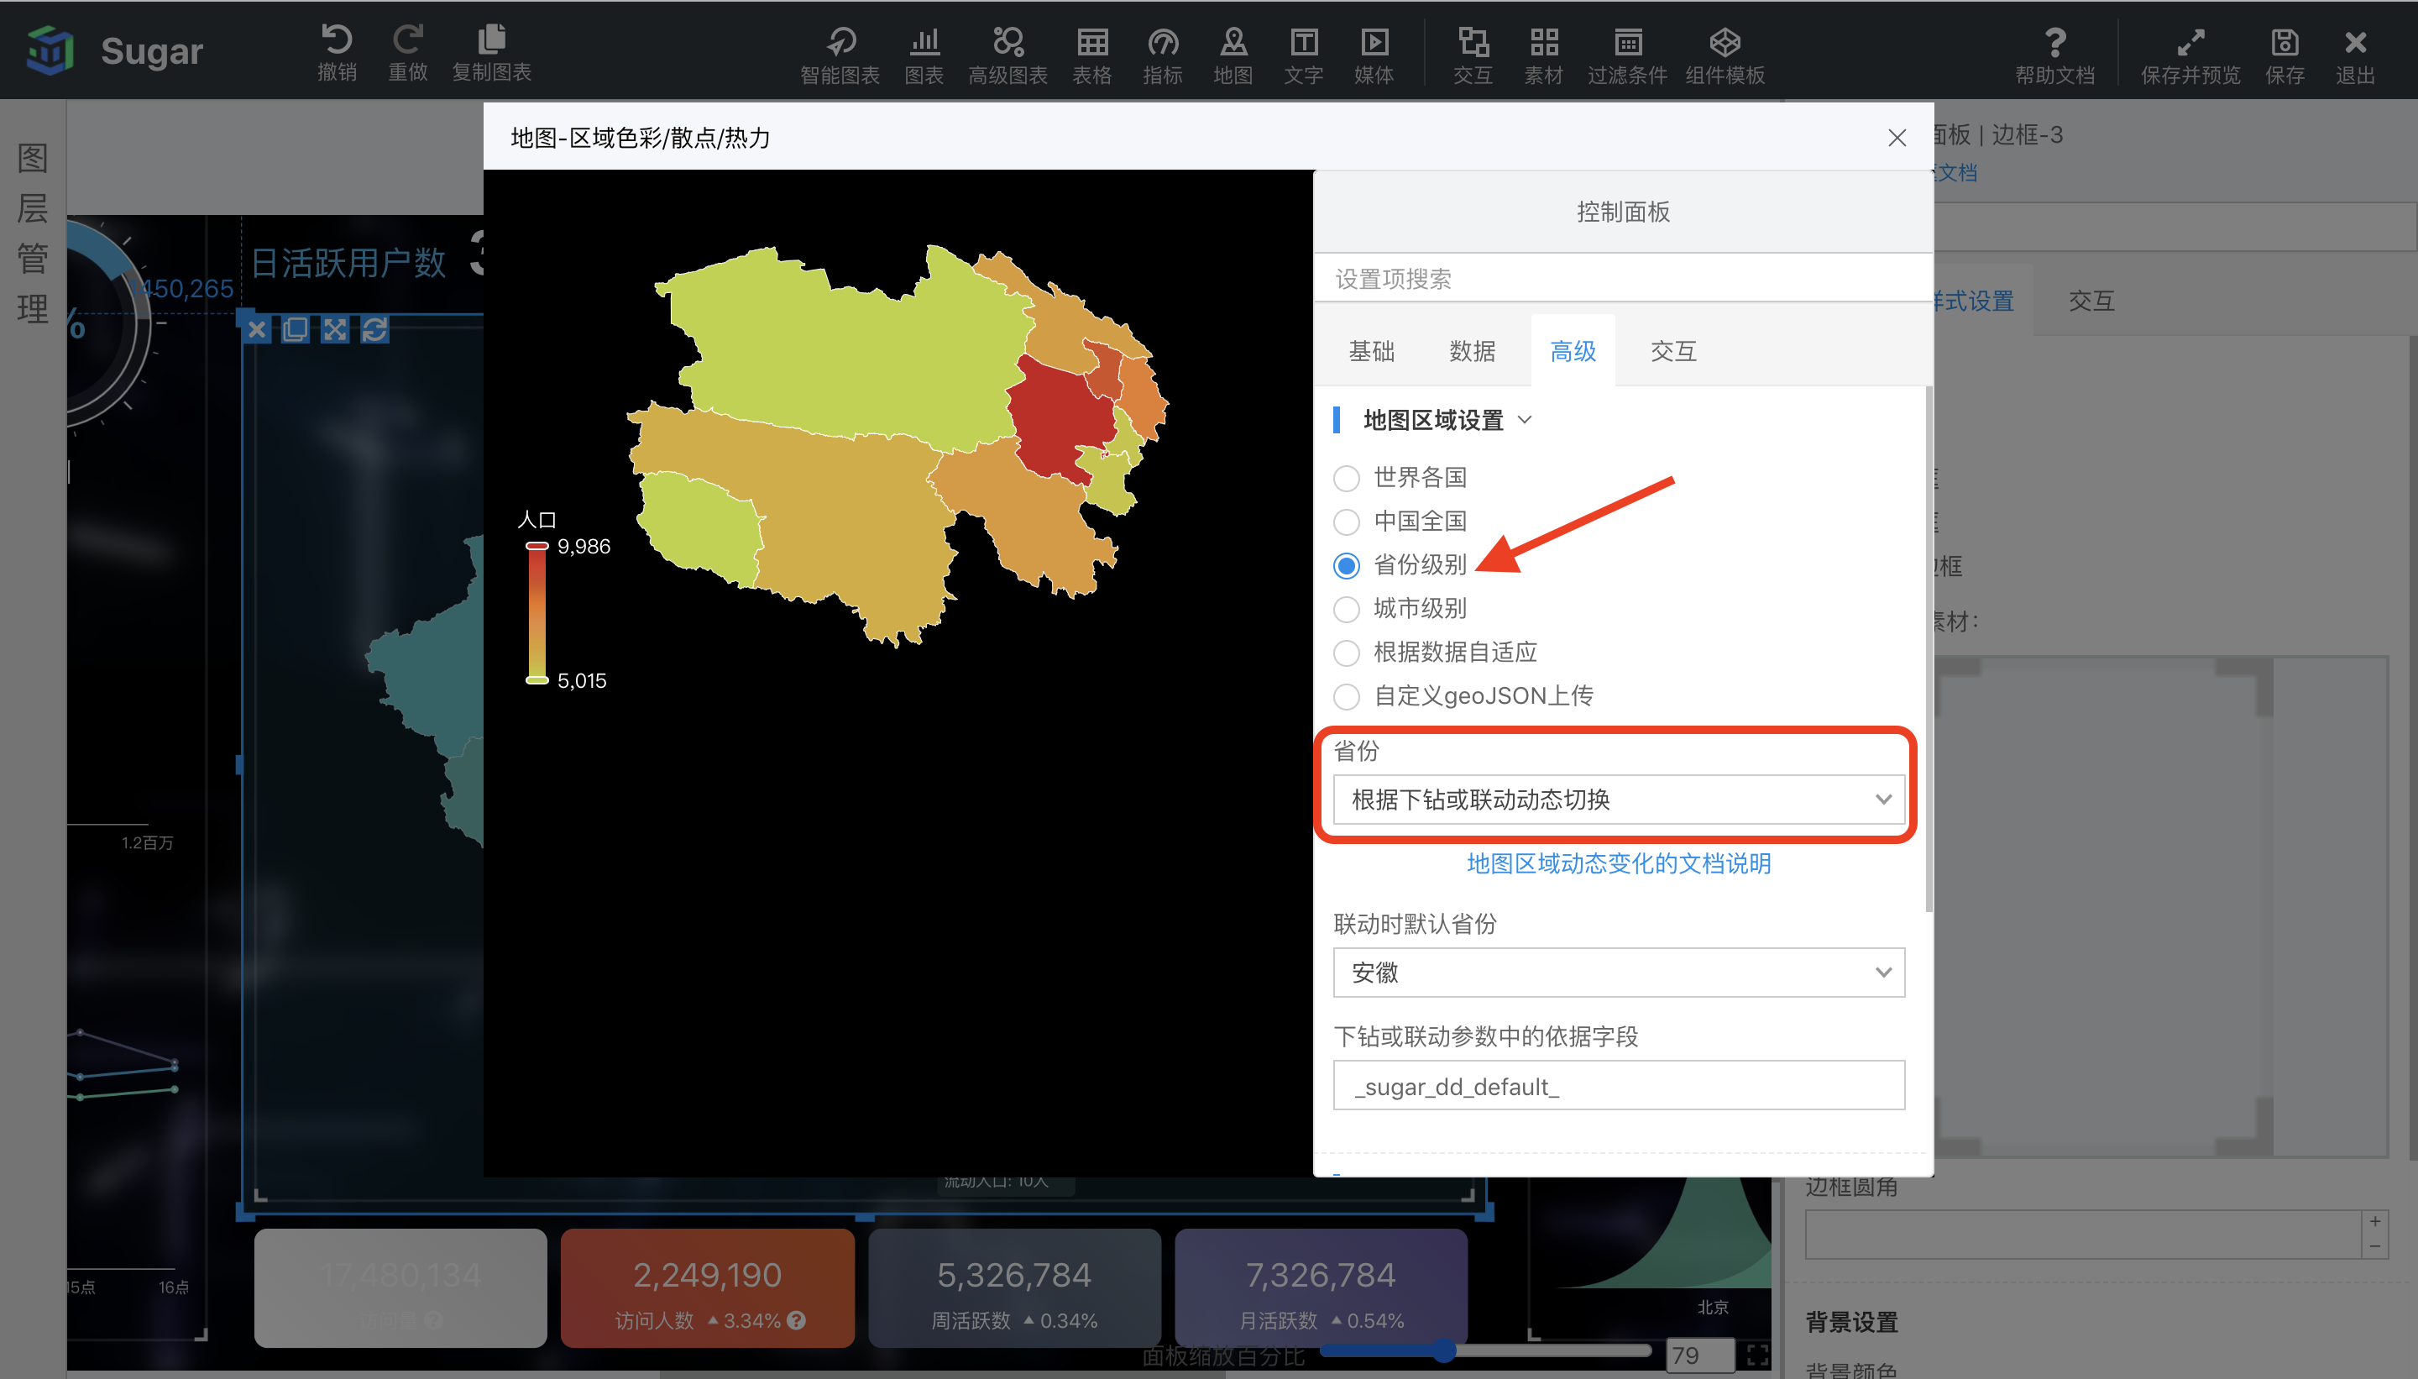
Task: Open the Media (媒体) tool
Action: 1374,55
